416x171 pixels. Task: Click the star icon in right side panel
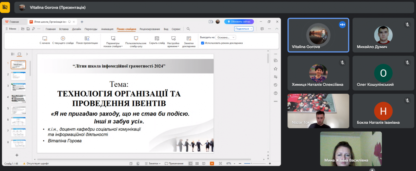(x=275, y=69)
